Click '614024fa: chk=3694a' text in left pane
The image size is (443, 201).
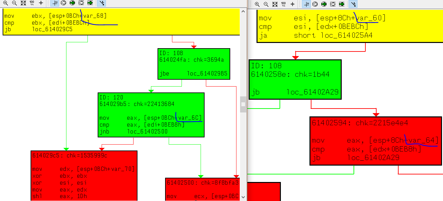coord(192,59)
